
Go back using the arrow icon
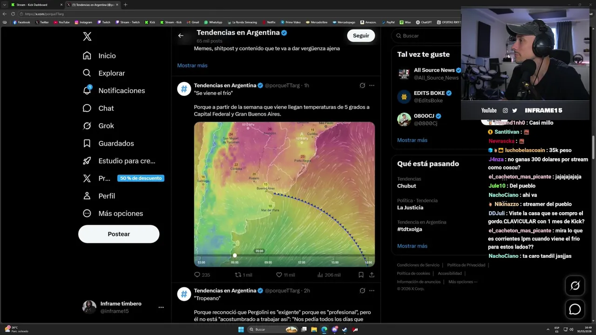coord(181,36)
